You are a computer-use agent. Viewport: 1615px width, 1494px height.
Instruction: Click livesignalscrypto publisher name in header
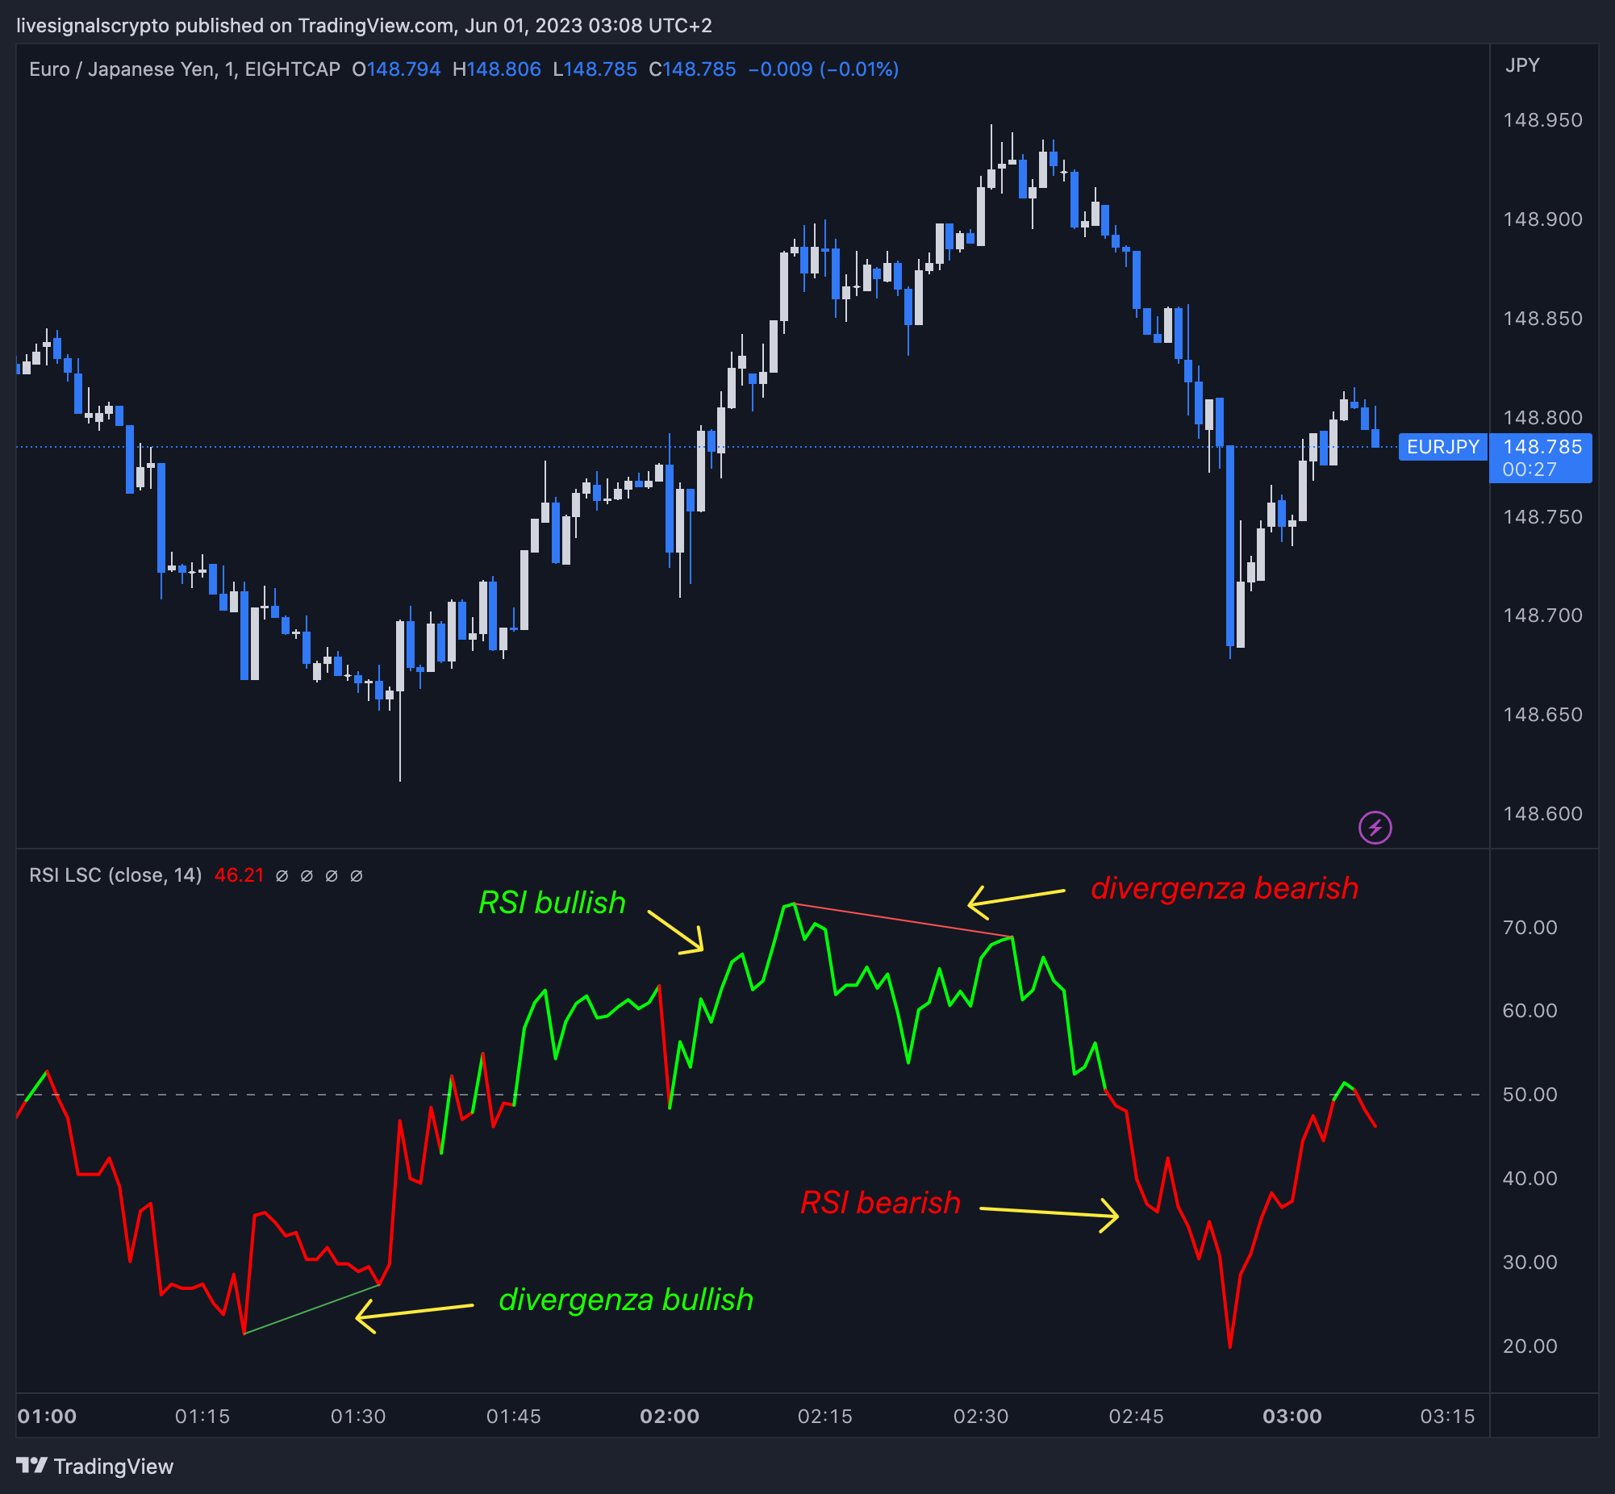pyautogui.click(x=91, y=25)
